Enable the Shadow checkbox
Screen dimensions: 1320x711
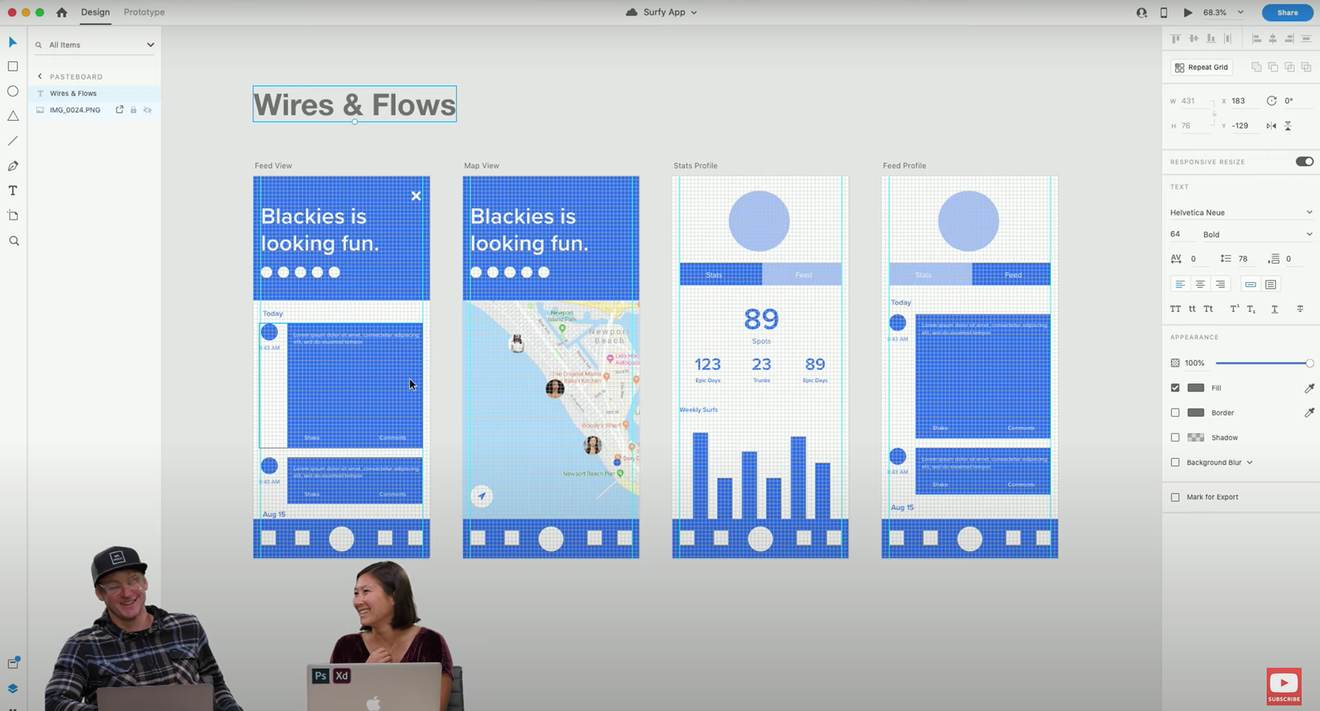coord(1175,437)
